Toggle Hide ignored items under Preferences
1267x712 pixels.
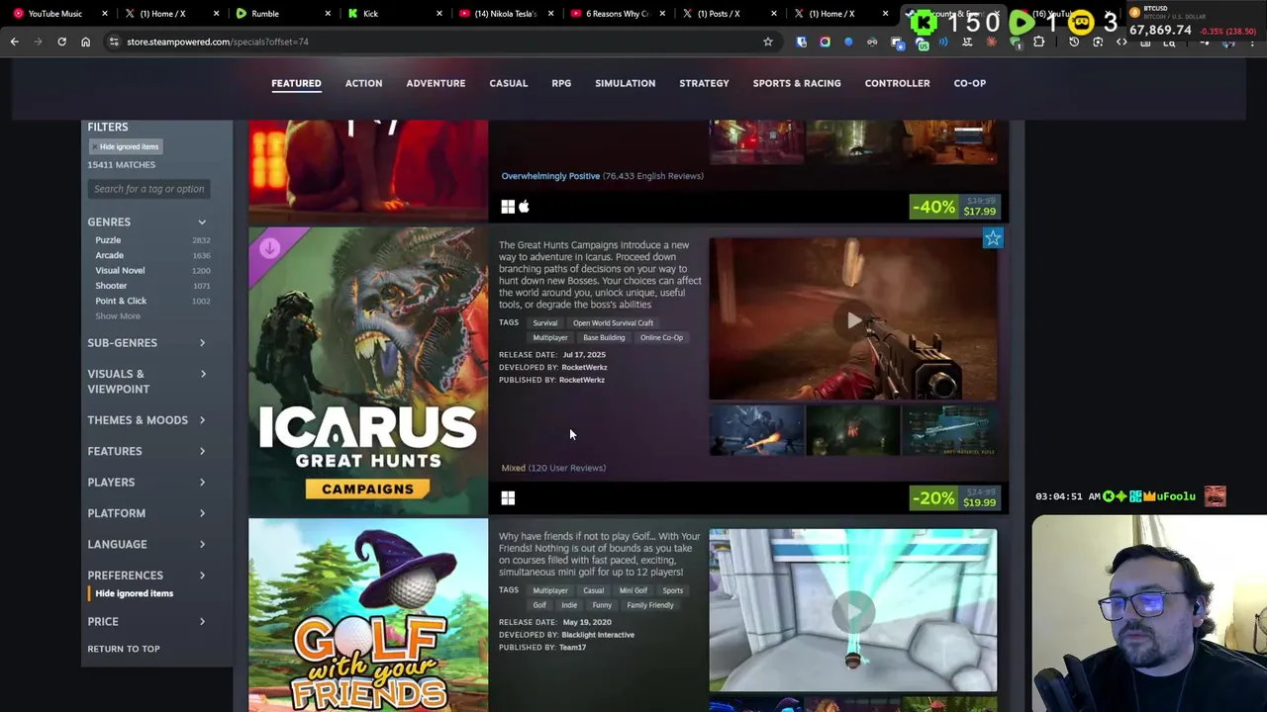click(134, 593)
